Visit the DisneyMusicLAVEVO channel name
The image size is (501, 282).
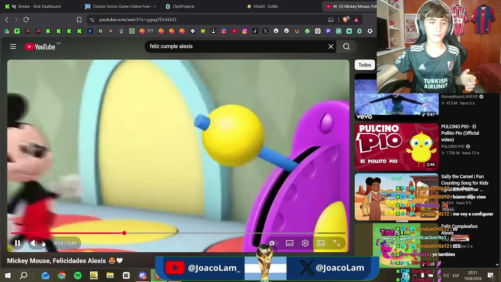[460, 97]
